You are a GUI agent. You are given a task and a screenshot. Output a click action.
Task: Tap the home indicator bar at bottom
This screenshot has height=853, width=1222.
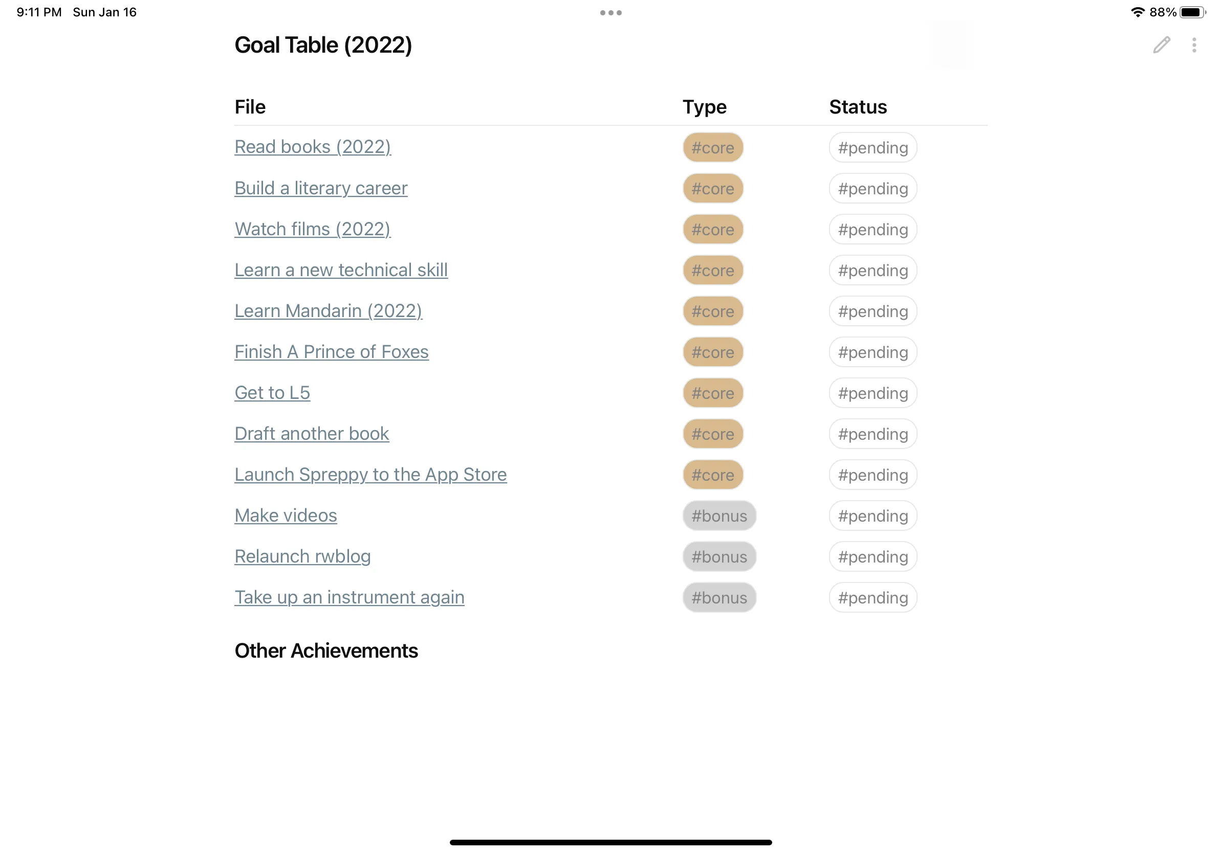pos(611,842)
